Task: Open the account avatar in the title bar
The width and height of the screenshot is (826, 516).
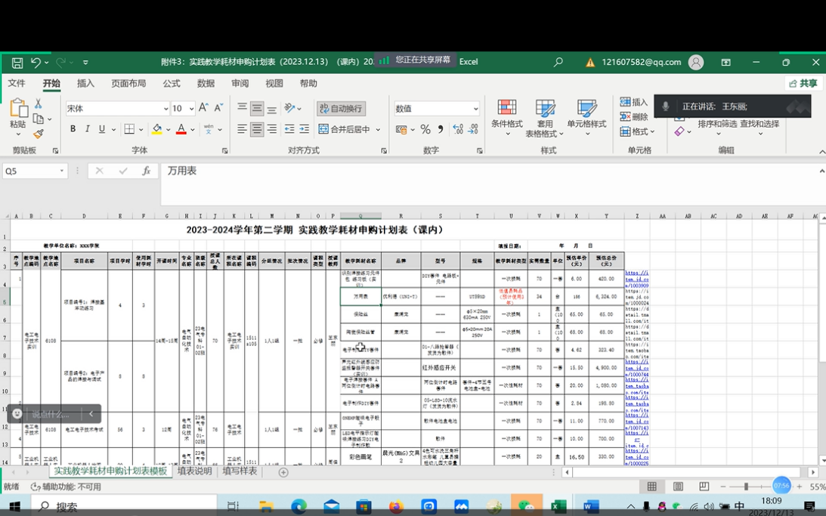Action: click(696, 62)
